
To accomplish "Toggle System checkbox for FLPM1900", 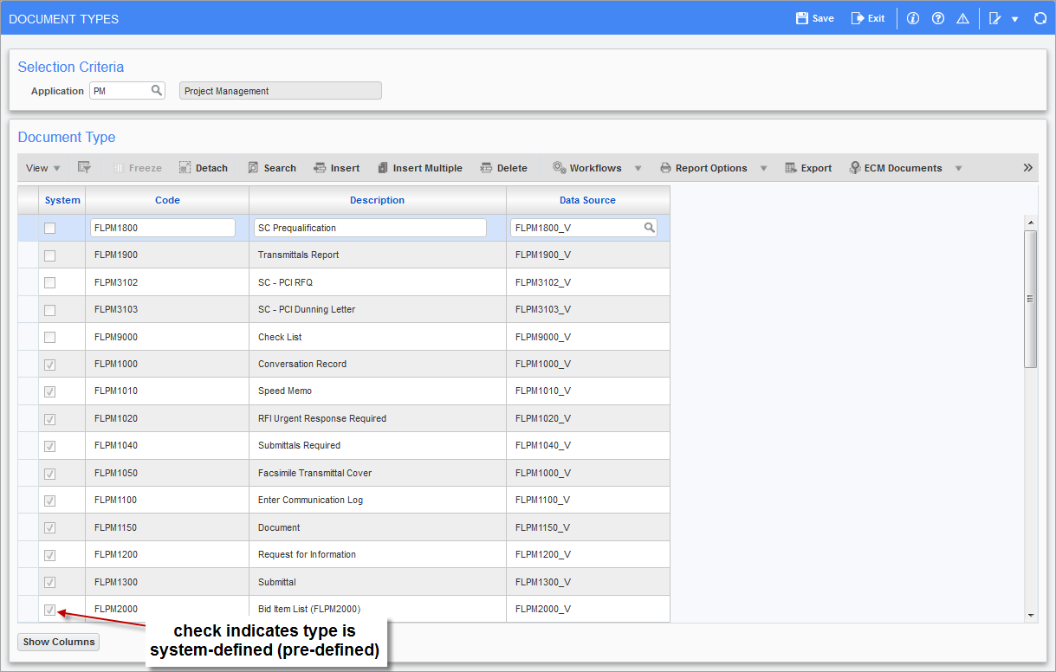I will click(x=50, y=255).
